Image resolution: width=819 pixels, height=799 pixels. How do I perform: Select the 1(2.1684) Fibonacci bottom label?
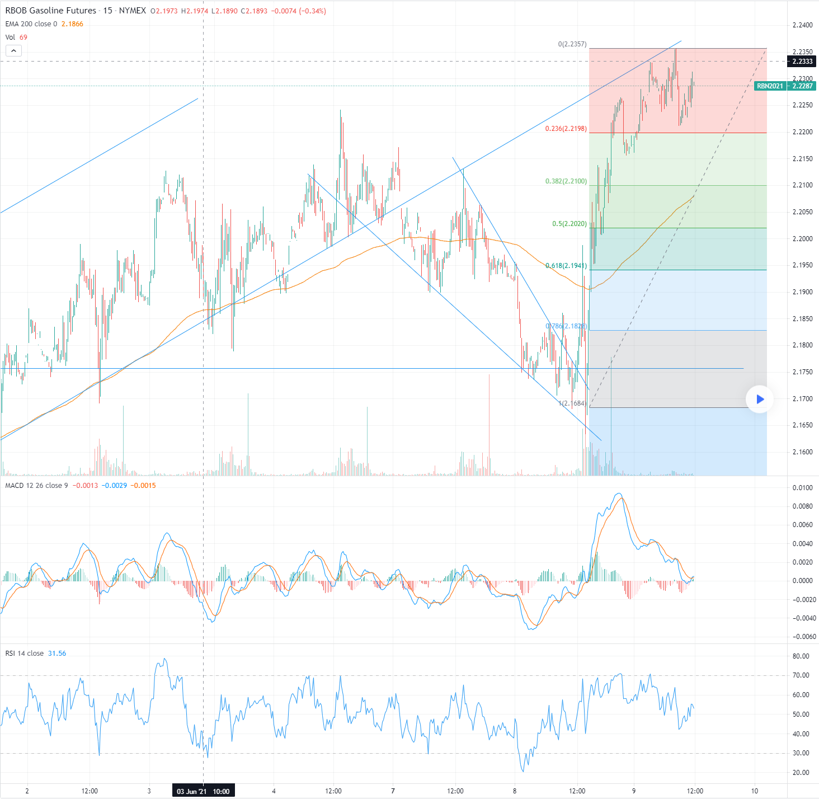coord(572,403)
